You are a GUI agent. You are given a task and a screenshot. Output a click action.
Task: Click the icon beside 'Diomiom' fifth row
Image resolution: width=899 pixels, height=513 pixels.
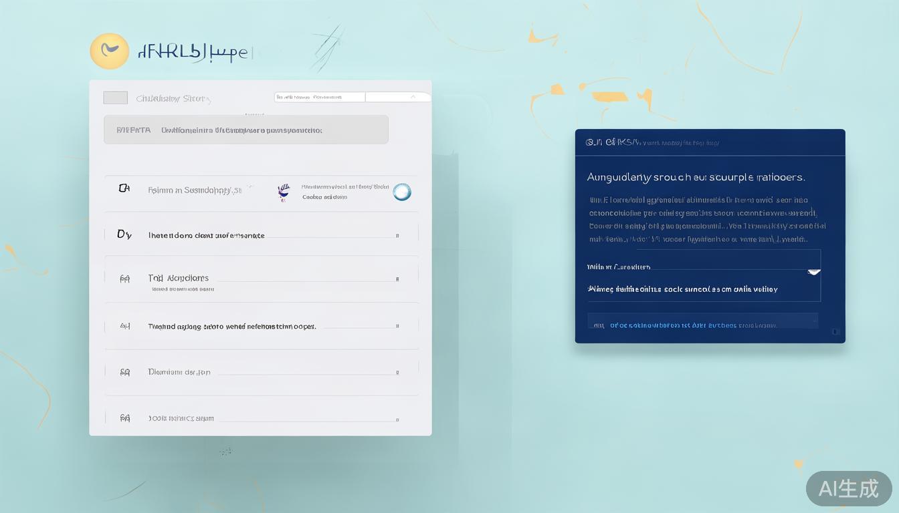[124, 372]
